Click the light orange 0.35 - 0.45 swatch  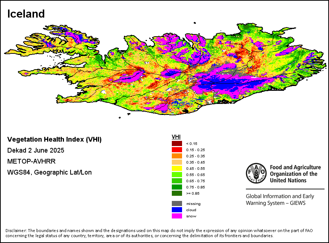point(177,162)
